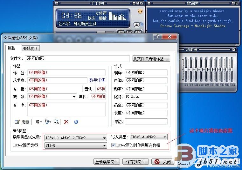This screenshot has height=170, width=242.
Task: Click the 16 Bits value in the 比特 field
Action: pyautogui.click(x=132, y=96)
